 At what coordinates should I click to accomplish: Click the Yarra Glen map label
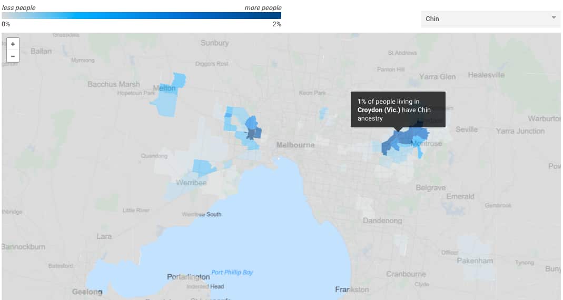(x=437, y=76)
